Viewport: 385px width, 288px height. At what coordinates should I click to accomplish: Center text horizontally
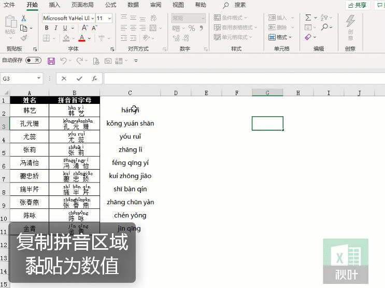133,28
